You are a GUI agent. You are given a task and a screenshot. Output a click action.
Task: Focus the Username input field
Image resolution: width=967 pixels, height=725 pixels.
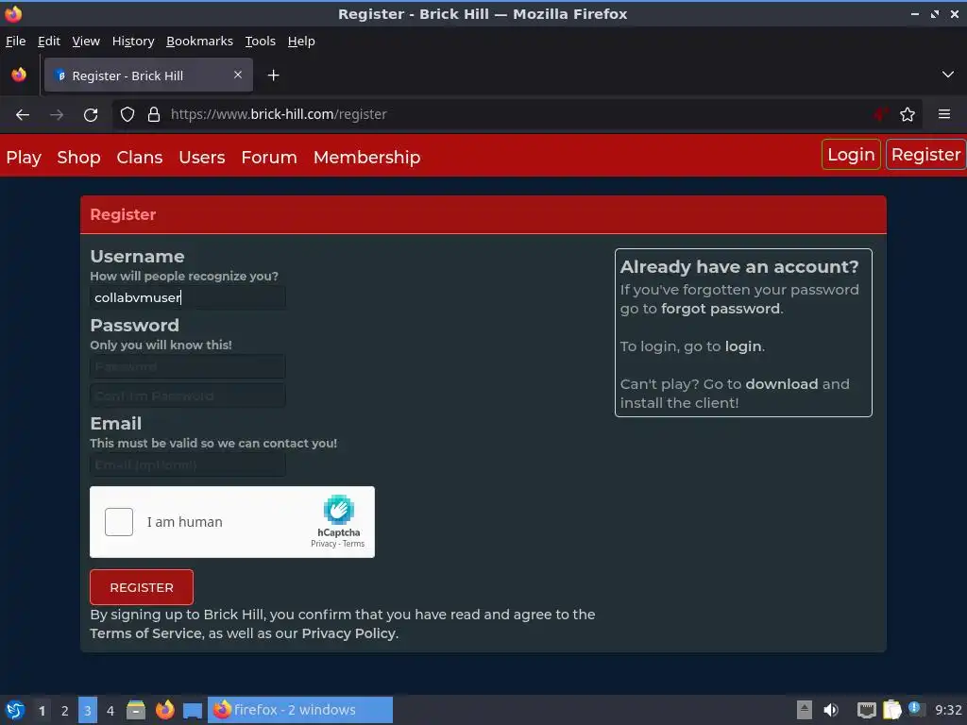(x=188, y=297)
